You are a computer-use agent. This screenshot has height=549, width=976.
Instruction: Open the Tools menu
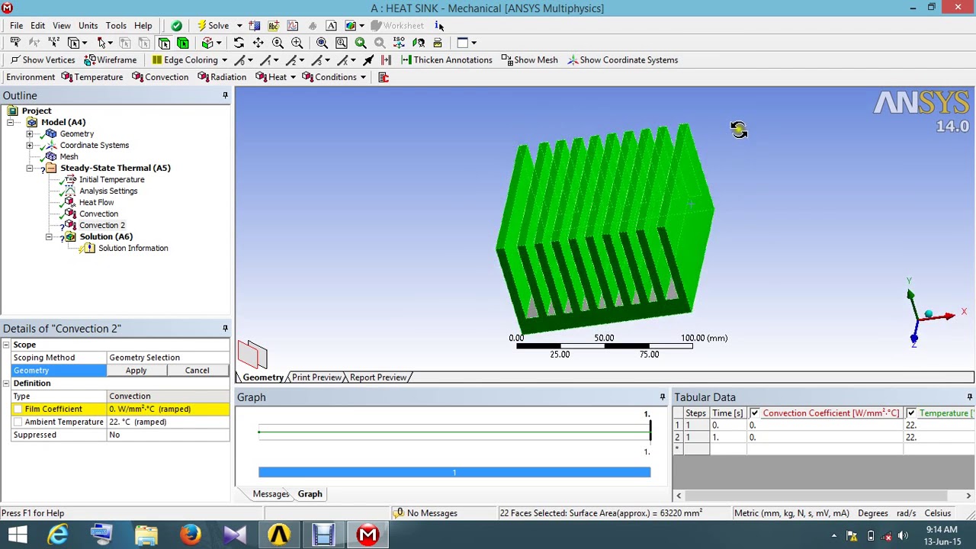pos(116,26)
